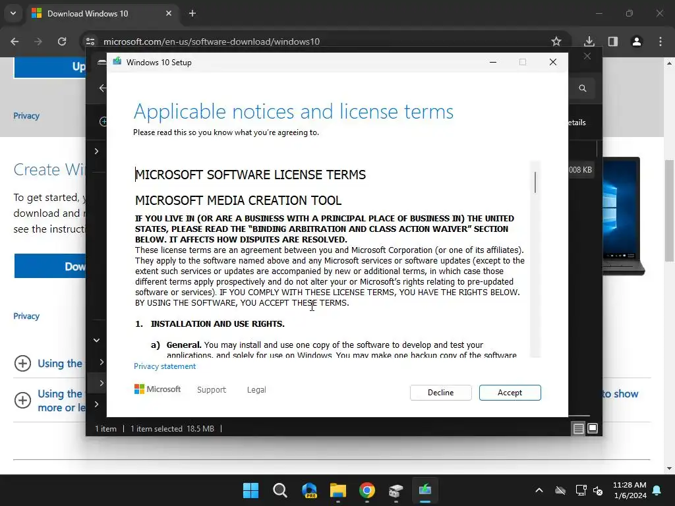Image resolution: width=675 pixels, height=506 pixels.
Task: Go back in File Explorer
Action: tap(102, 88)
